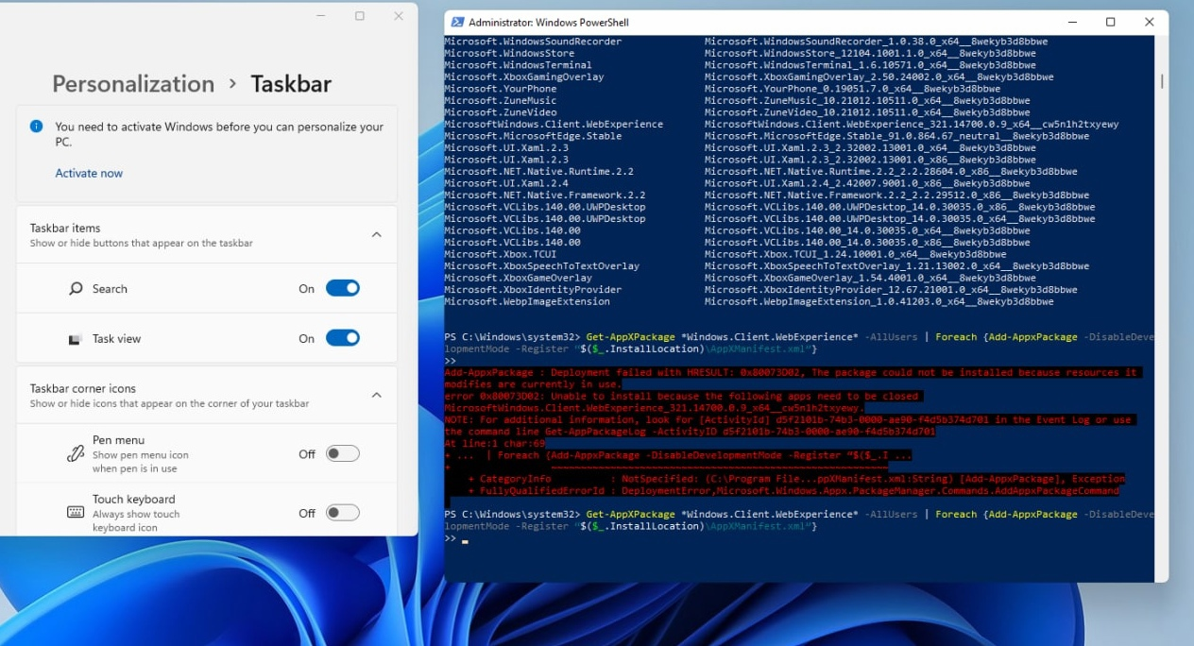1194x646 pixels.
Task: Click 'You need to activate Windows' notice text
Action: coord(219,134)
